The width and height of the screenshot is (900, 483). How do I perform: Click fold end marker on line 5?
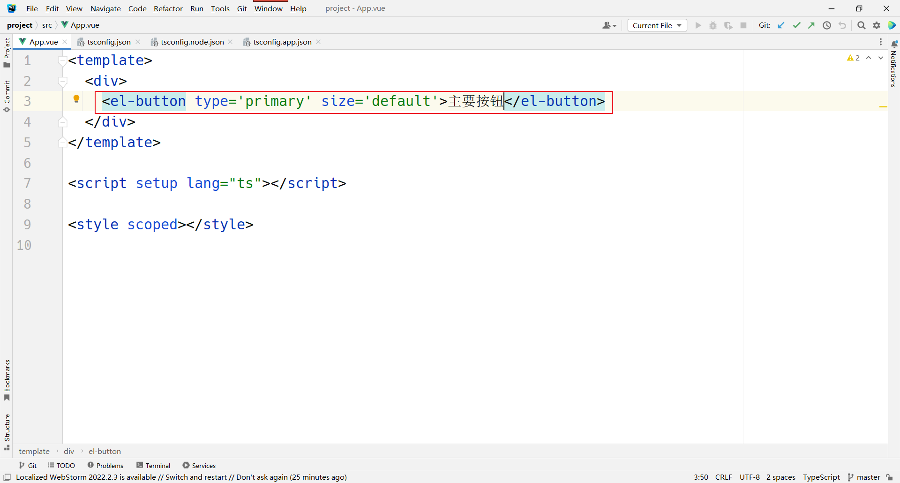tap(62, 143)
